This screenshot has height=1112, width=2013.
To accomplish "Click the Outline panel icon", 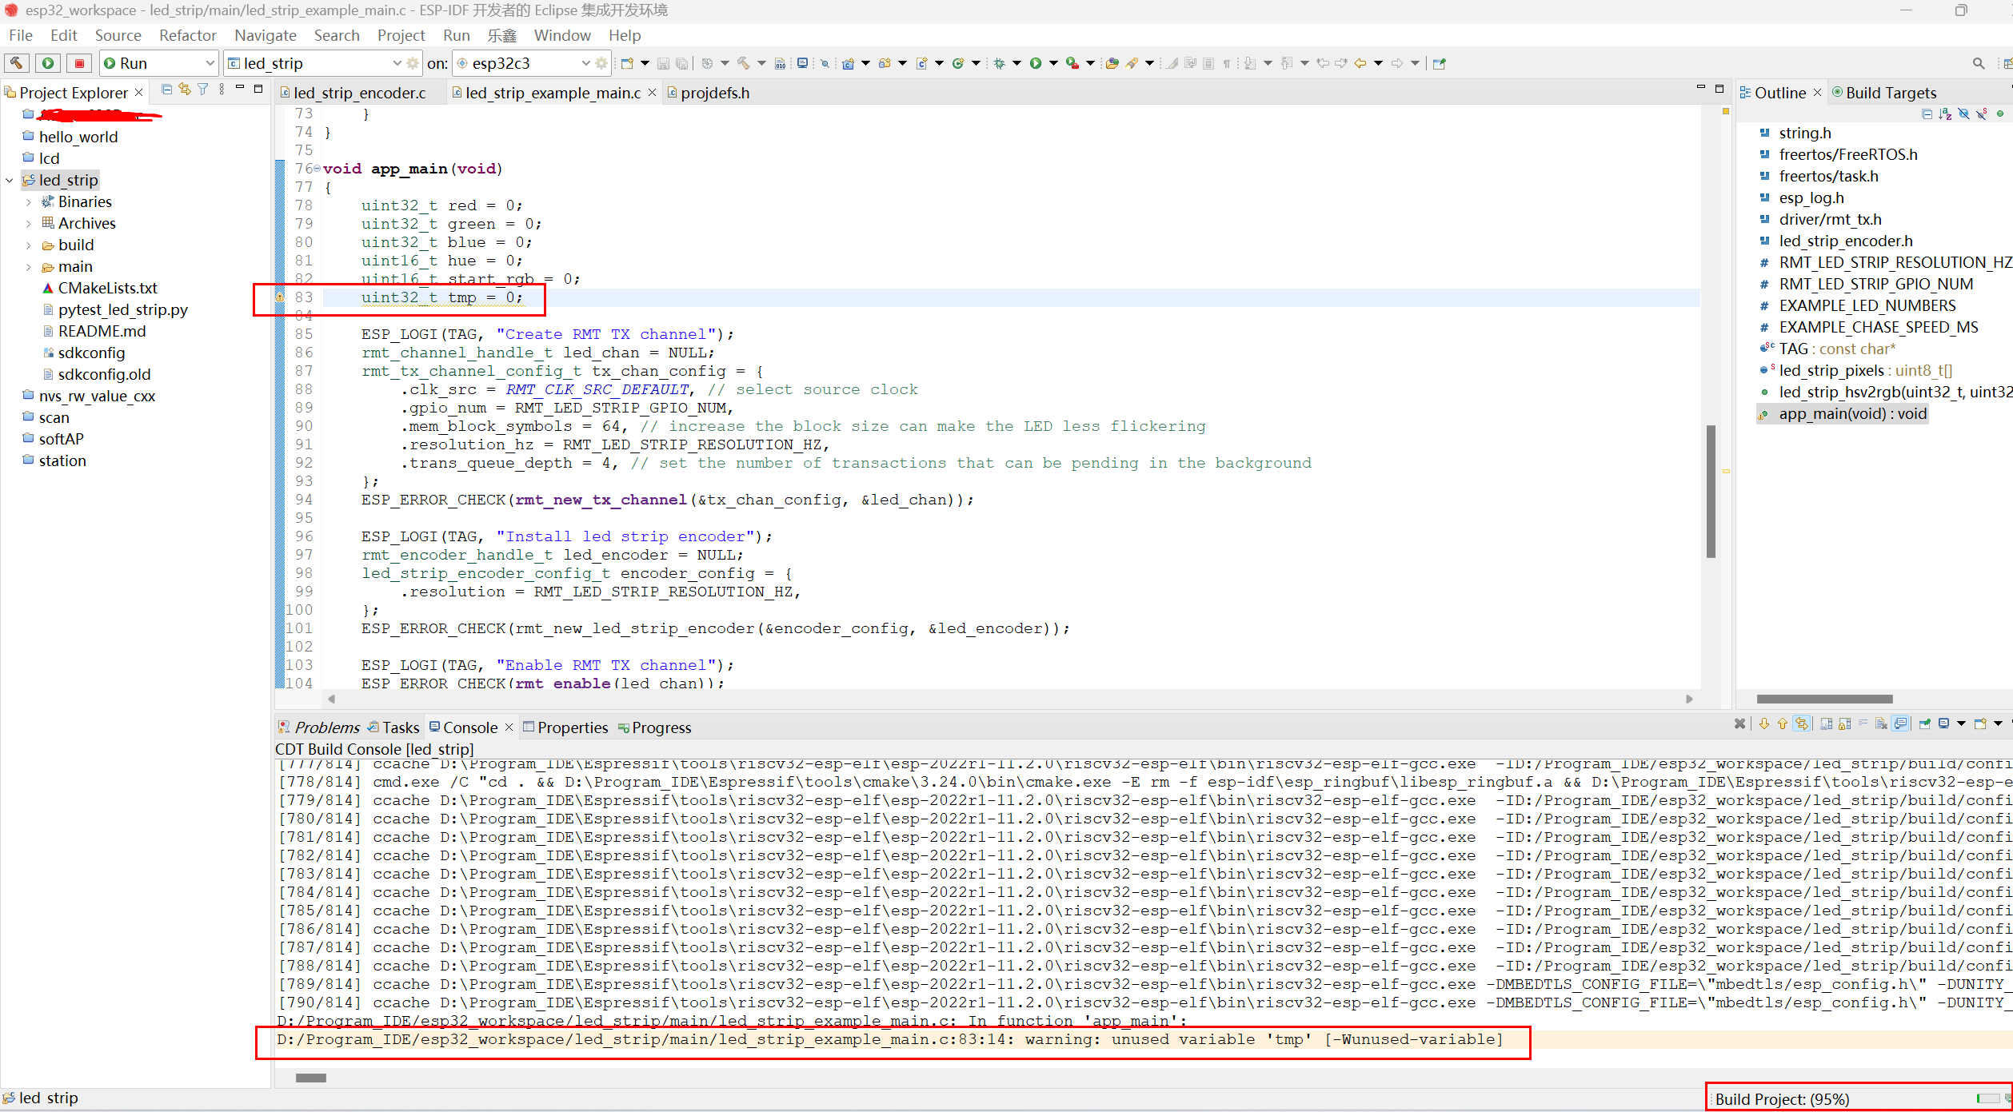I will coord(1755,92).
